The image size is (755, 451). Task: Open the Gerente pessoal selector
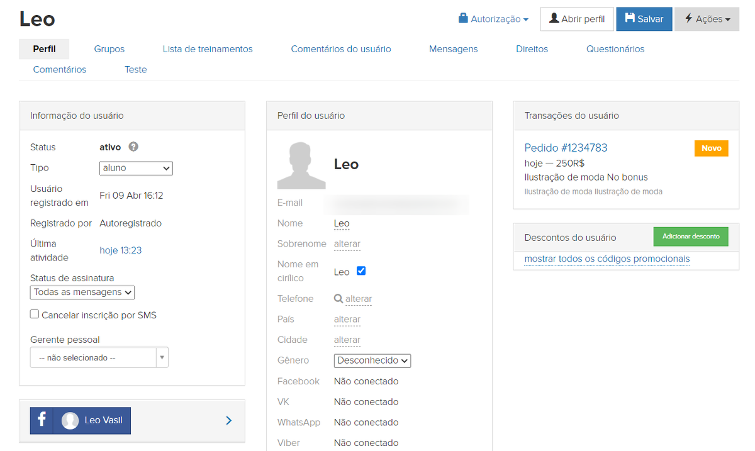(x=99, y=357)
